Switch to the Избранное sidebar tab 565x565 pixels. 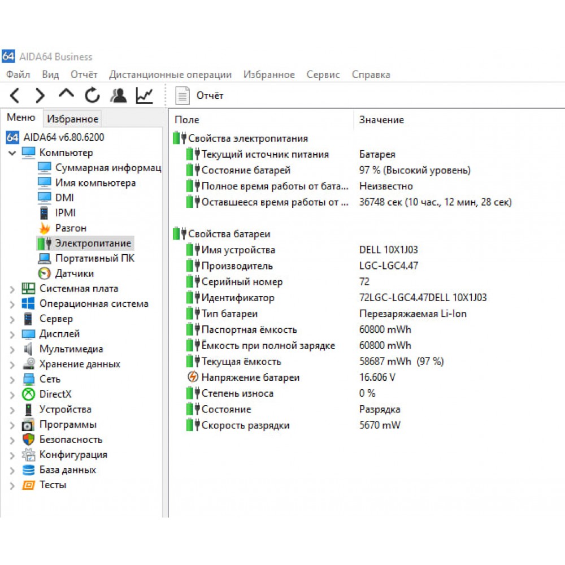(72, 119)
